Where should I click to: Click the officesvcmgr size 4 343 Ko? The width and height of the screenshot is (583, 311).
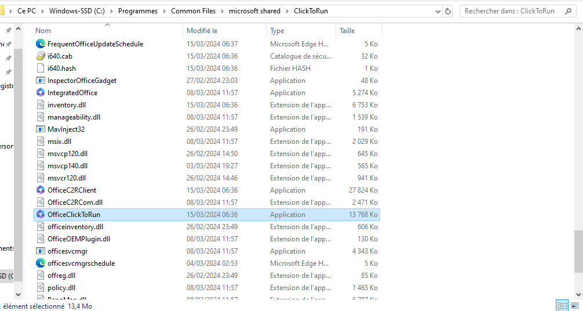point(365,251)
